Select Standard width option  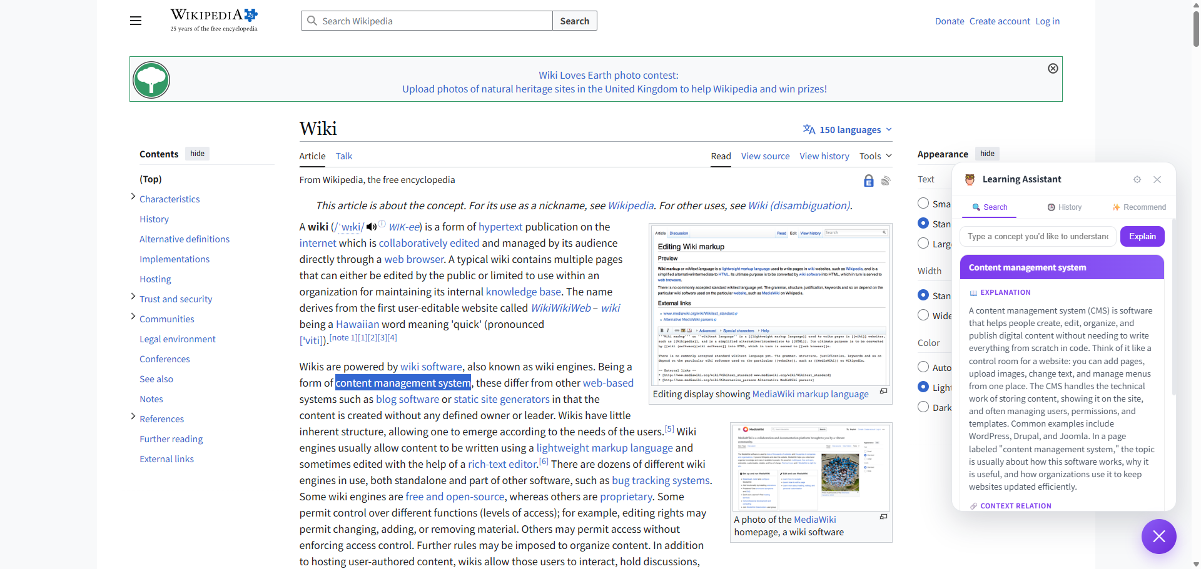923,295
